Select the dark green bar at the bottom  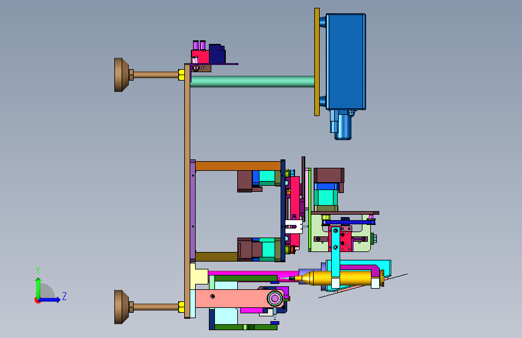coord(246,327)
